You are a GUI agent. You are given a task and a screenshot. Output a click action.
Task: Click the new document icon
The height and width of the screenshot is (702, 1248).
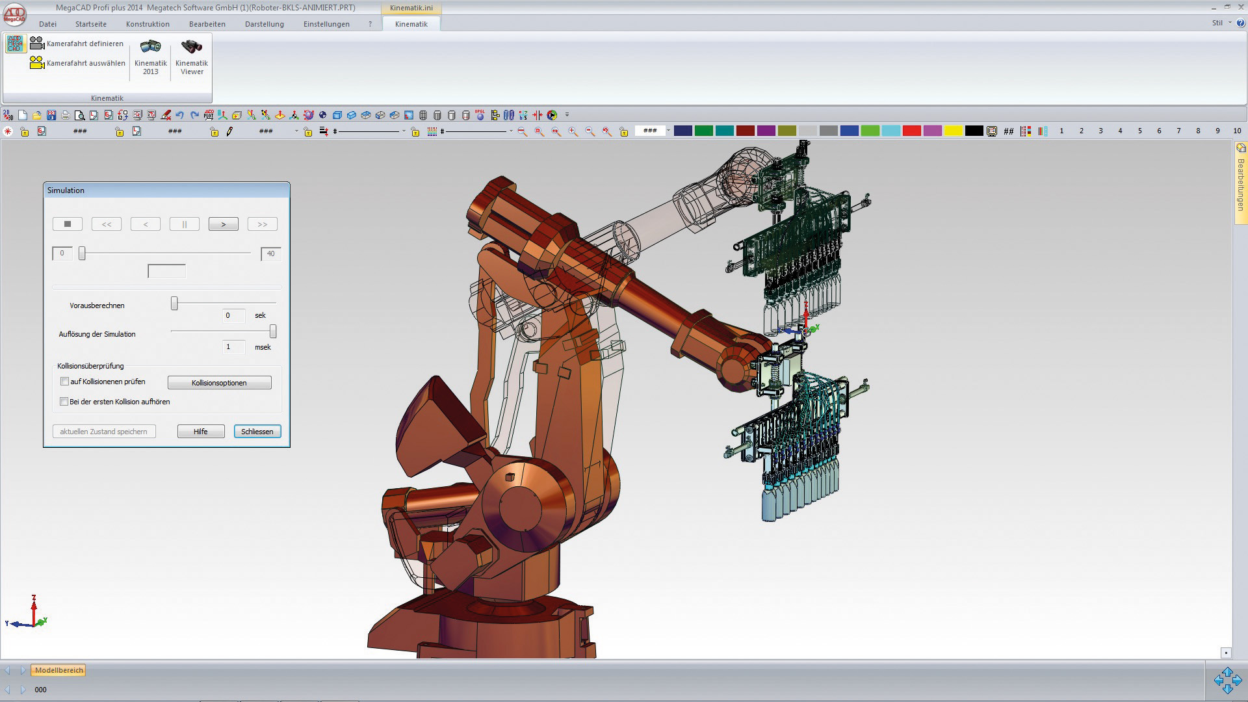pos(23,115)
